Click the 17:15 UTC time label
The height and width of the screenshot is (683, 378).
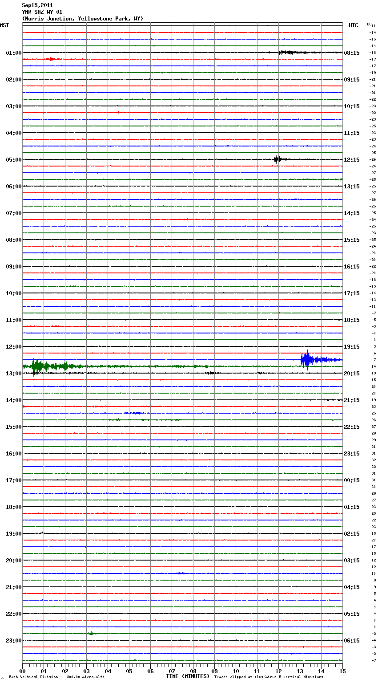(352, 293)
